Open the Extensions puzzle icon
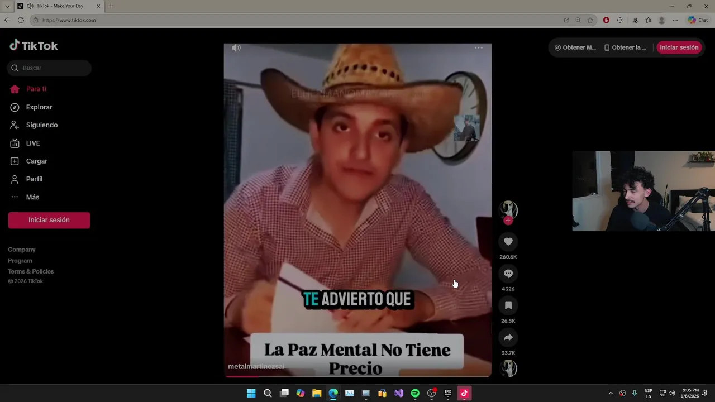715x402 pixels. [620, 20]
